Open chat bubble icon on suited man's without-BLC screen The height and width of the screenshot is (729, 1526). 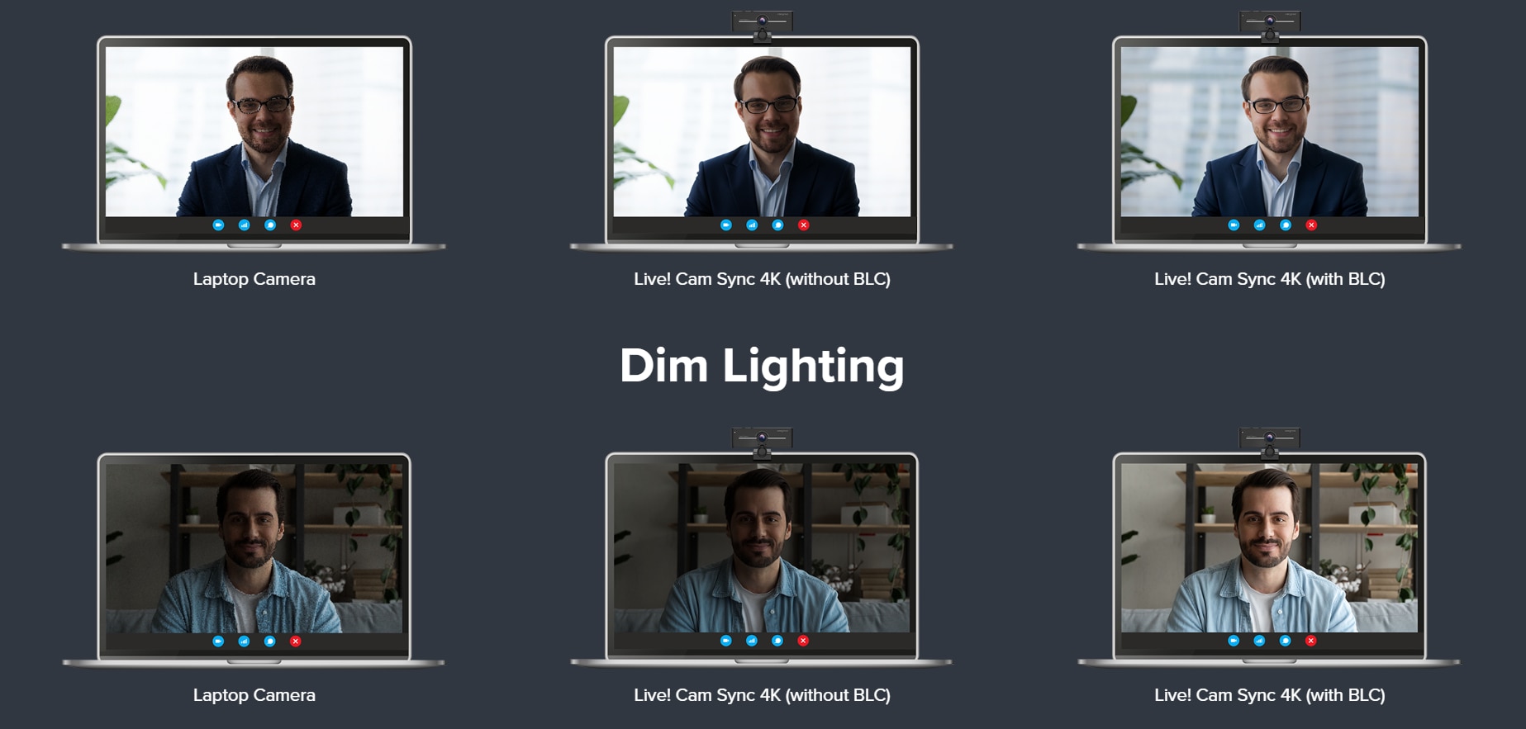point(777,225)
